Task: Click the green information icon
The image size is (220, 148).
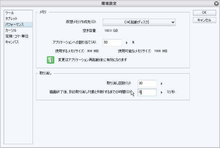Action: click(51, 60)
